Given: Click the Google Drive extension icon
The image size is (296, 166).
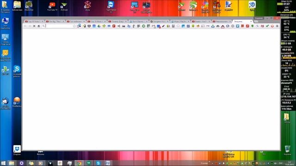Looking at the screenshot, I should tap(99, 26).
